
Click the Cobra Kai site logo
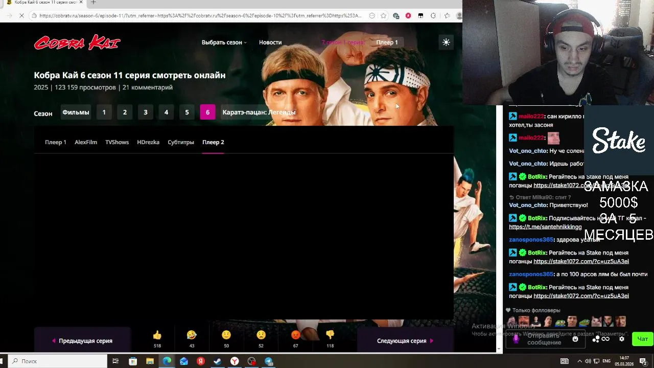(77, 42)
